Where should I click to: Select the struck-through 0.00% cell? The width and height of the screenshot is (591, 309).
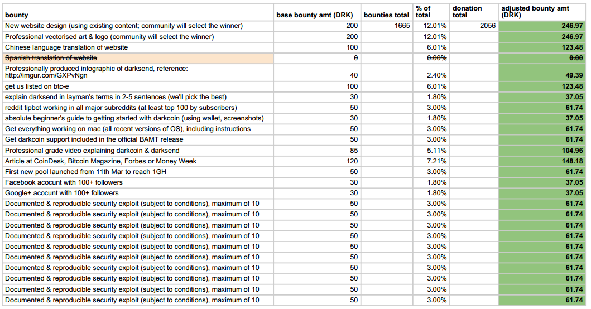point(431,58)
